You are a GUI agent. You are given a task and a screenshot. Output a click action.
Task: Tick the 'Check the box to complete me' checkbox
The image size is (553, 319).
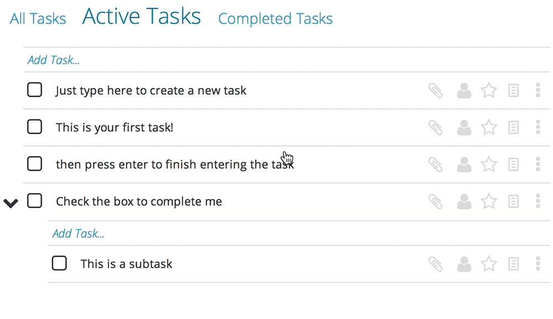click(x=34, y=201)
